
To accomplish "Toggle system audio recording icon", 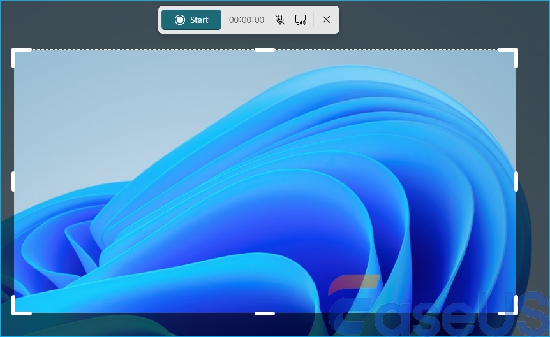I will tap(301, 20).
